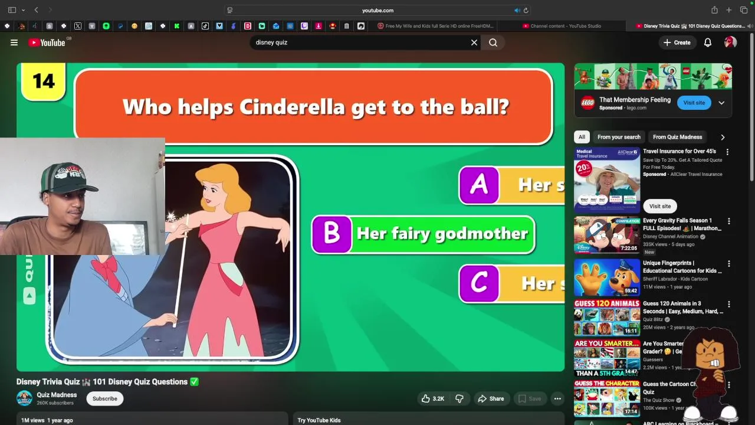Open more actions menu under the video
Viewport: 755px width, 425px height.
tap(557, 398)
